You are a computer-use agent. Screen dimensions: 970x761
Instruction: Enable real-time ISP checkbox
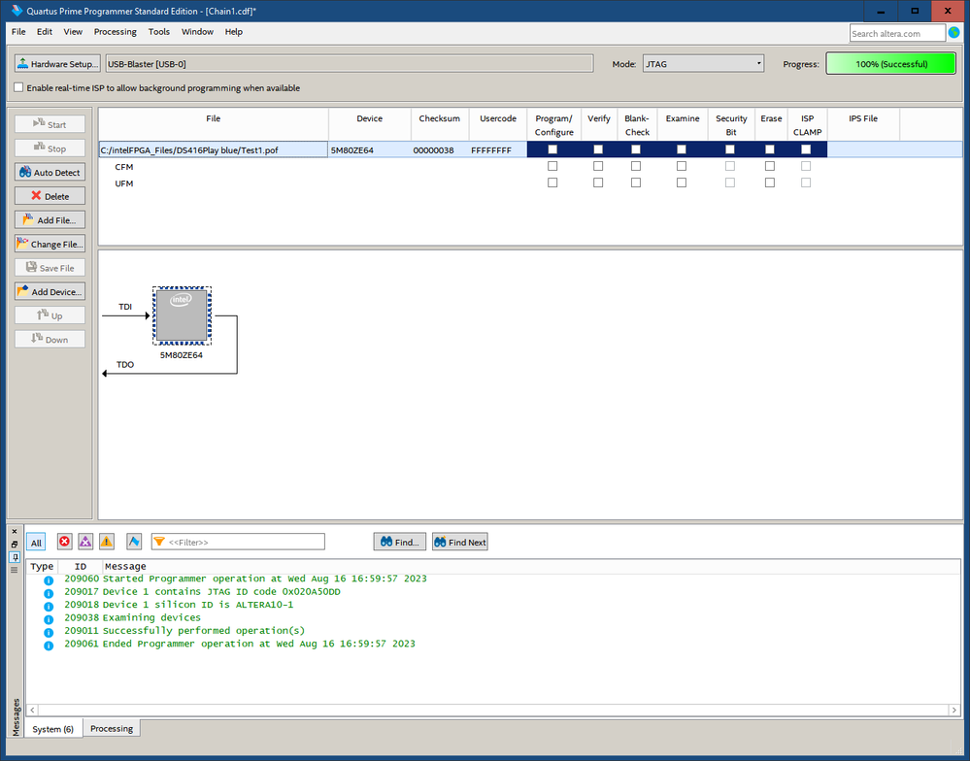click(18, 87)
